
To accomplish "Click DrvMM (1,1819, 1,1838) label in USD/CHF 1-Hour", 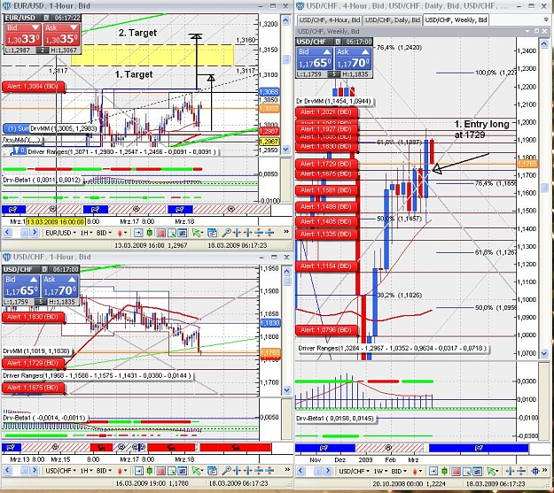I will (x=38, y=351).
